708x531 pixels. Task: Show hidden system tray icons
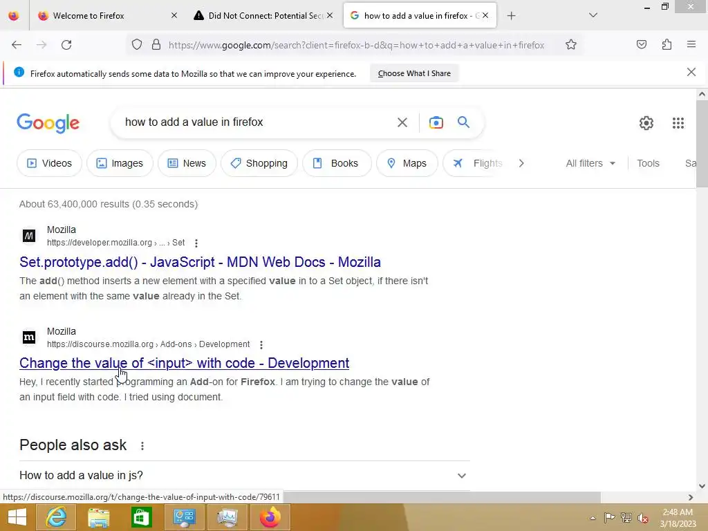(593, 518)
